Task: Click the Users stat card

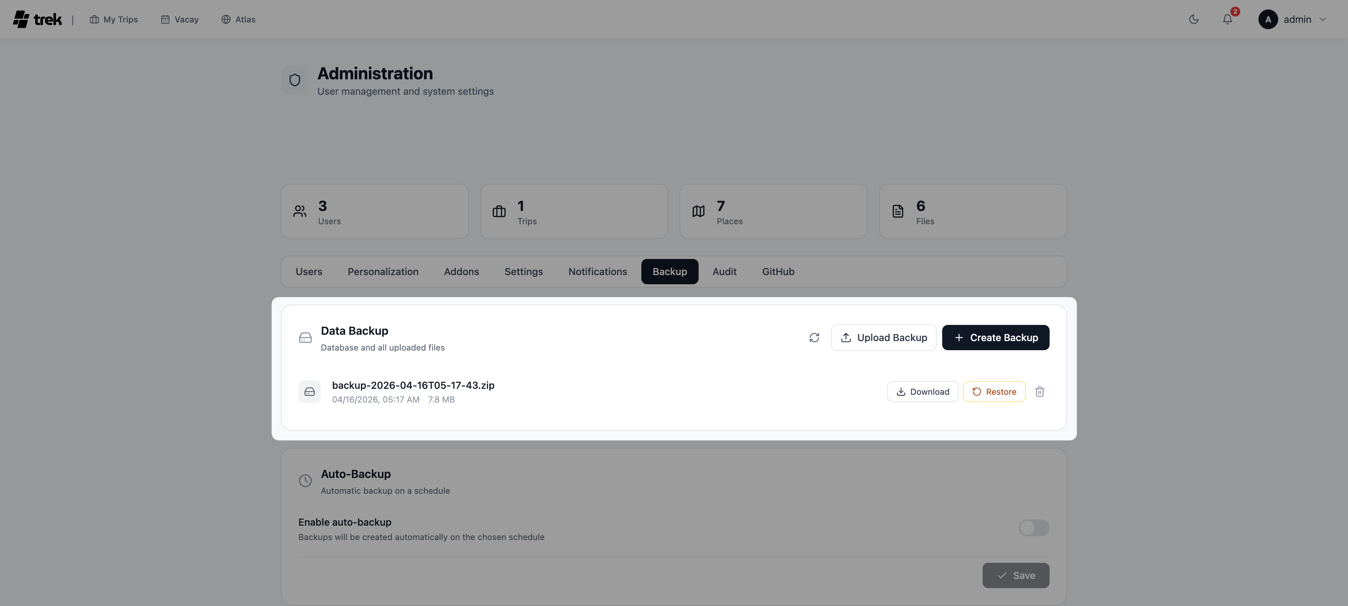Action: (375, 211)
